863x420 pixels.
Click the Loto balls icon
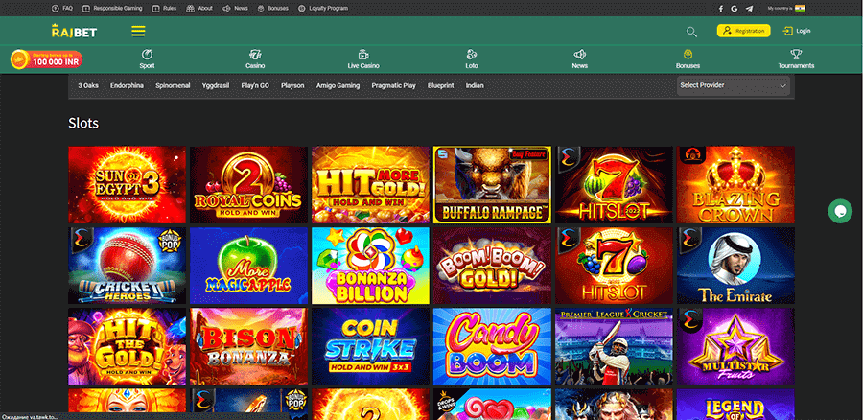pos(471,55)
